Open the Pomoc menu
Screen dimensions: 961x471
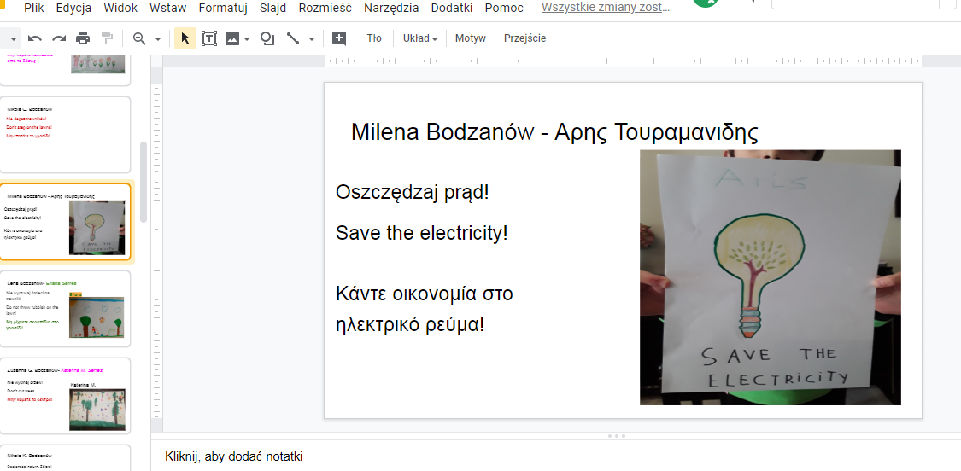pyautogui.click(x=504, y=8)
